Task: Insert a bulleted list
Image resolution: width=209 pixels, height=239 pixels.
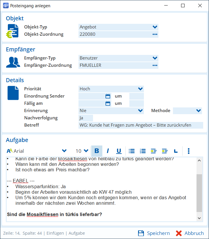Action: click(x=132, y=151)
